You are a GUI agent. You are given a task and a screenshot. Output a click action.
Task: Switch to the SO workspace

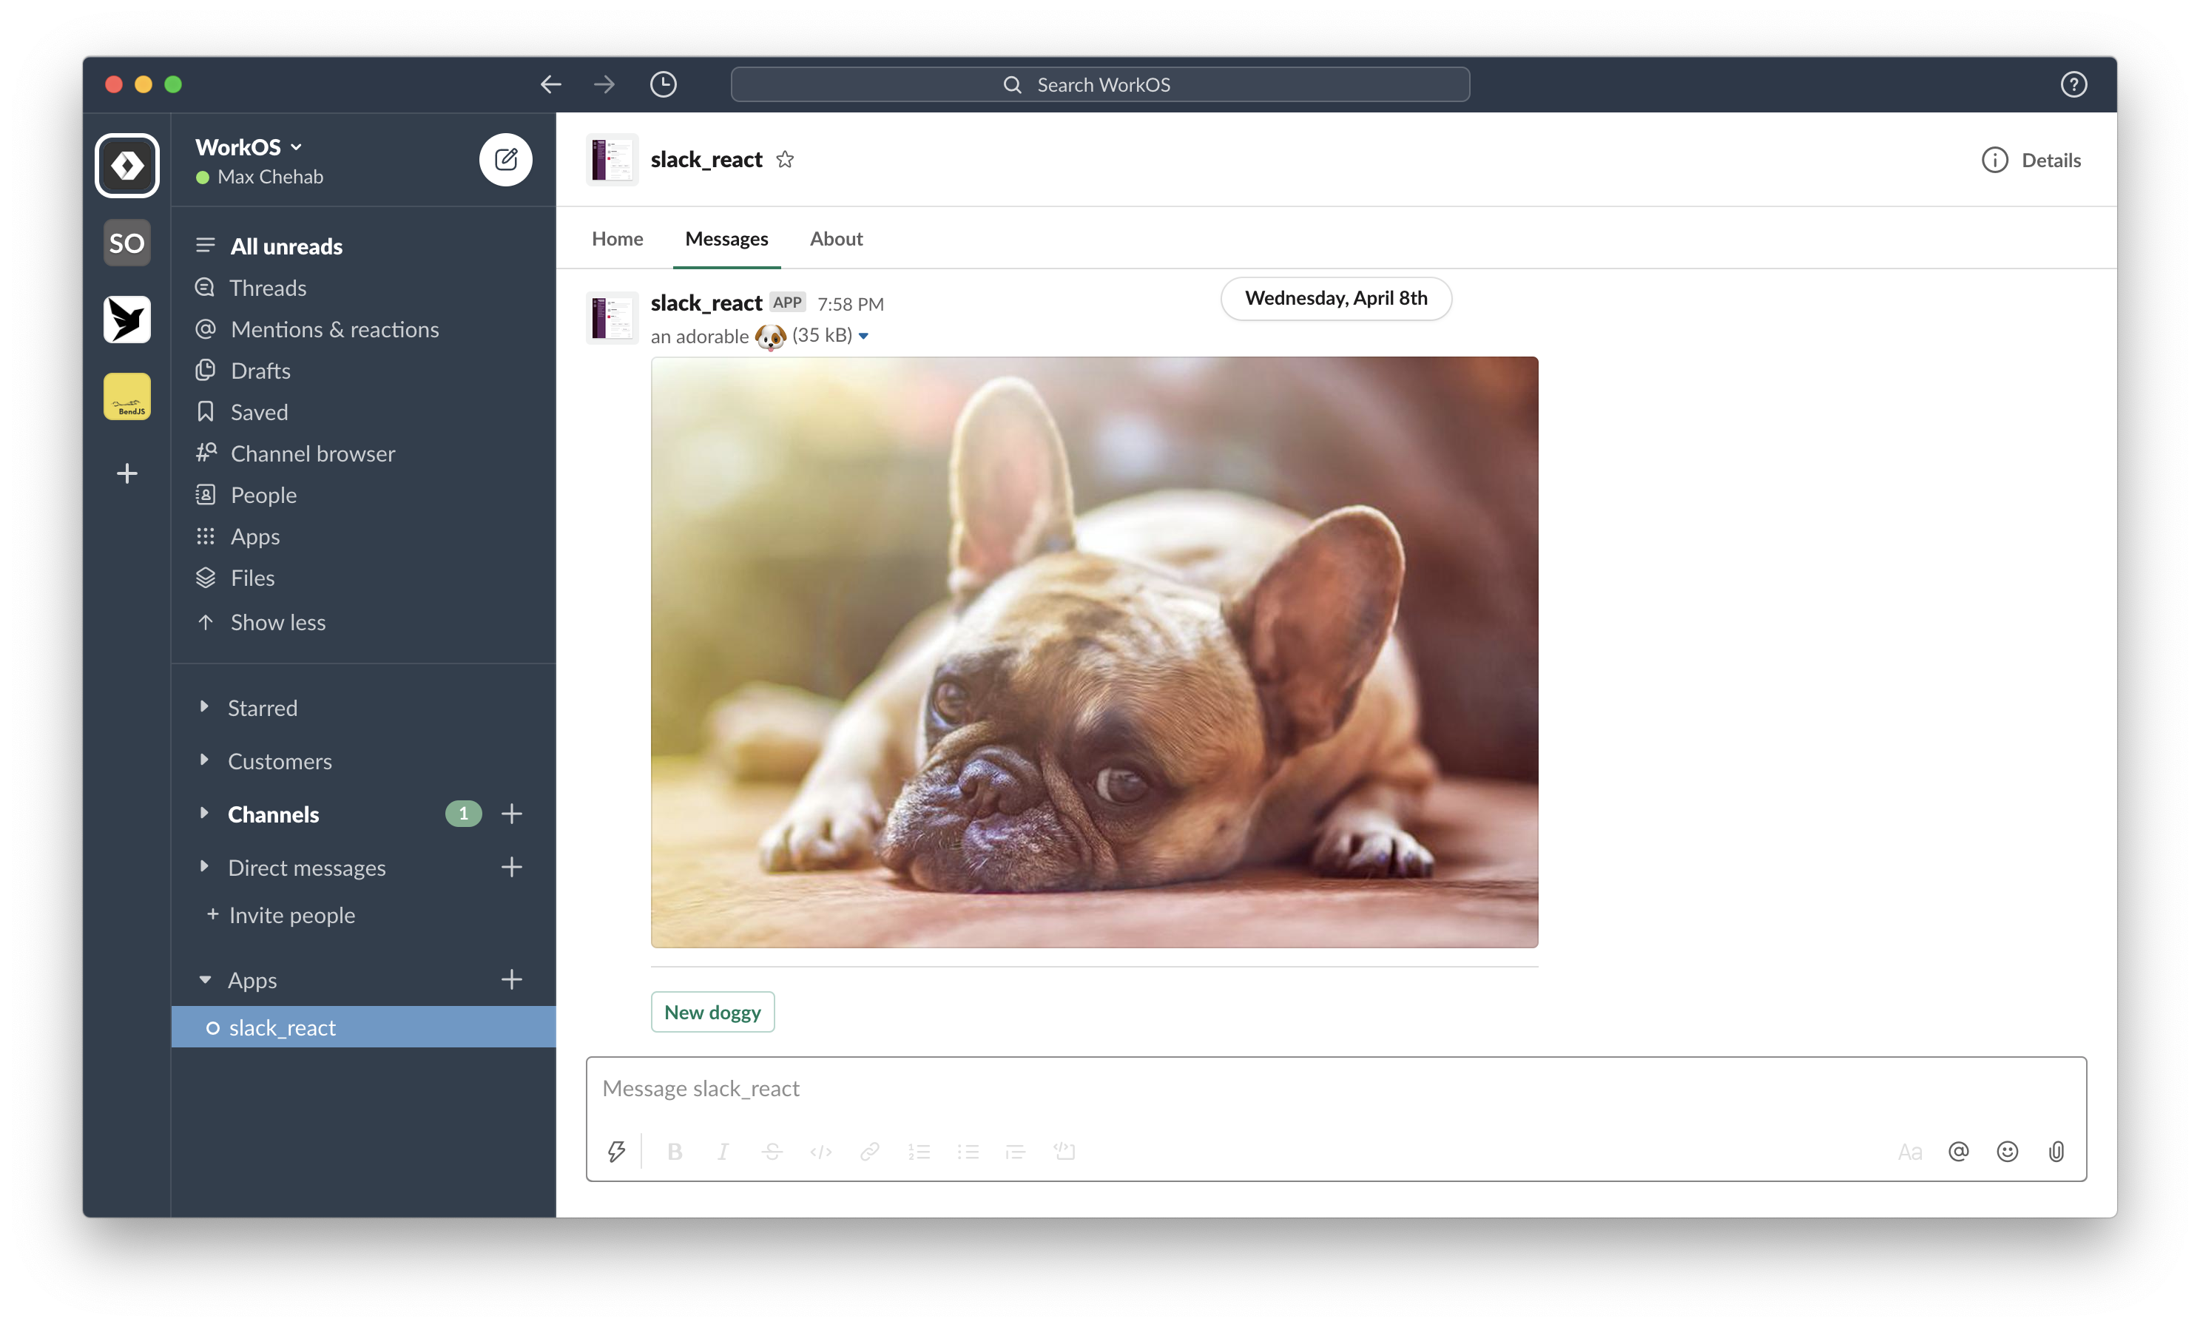126,243
